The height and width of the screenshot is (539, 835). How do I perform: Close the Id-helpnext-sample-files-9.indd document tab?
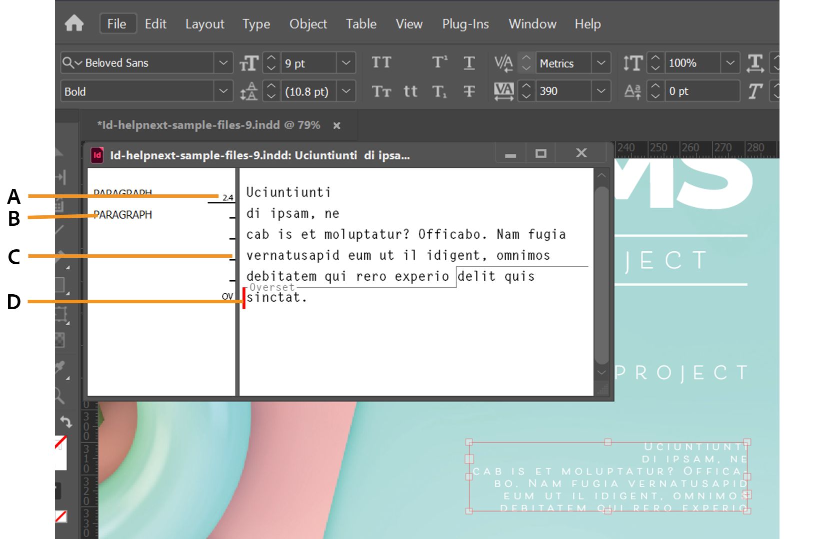337,125
